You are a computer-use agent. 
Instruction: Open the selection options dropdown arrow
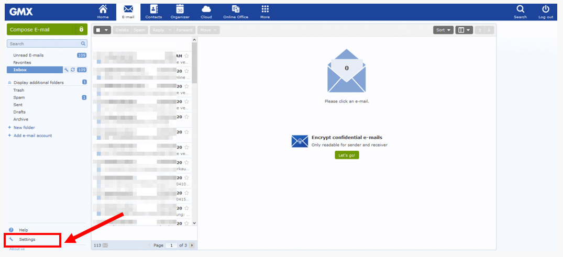(106, 30)
